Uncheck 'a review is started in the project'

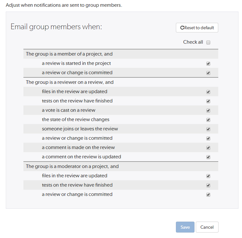coord(208,64)
